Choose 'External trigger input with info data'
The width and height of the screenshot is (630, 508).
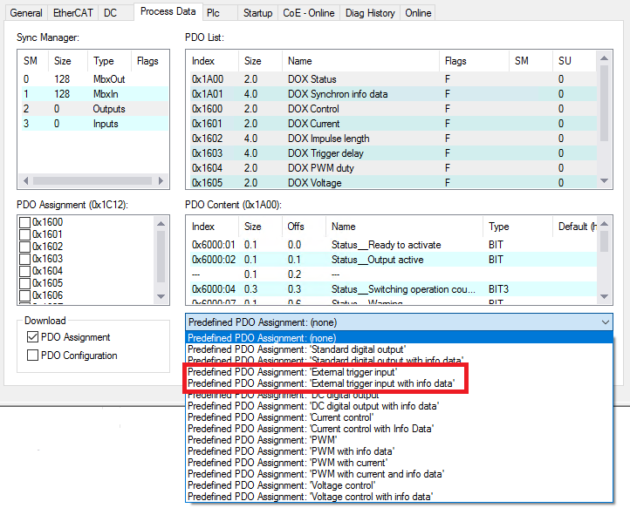pos(399,383)
